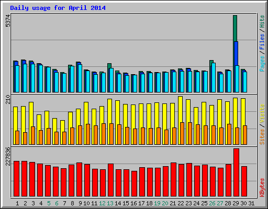Click the red KBytes bar for day 16
Screen dimensions: 268x209
click(134, 183)
